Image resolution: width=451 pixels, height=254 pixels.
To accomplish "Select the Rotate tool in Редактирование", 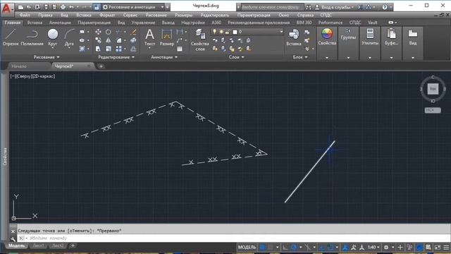I will (108, 32).
